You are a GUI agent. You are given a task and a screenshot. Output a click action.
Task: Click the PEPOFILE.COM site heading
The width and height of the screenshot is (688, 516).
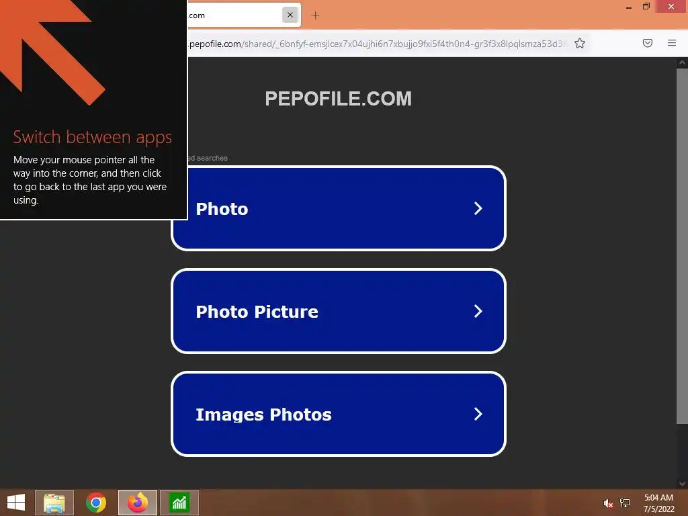(x=339, y=99)
